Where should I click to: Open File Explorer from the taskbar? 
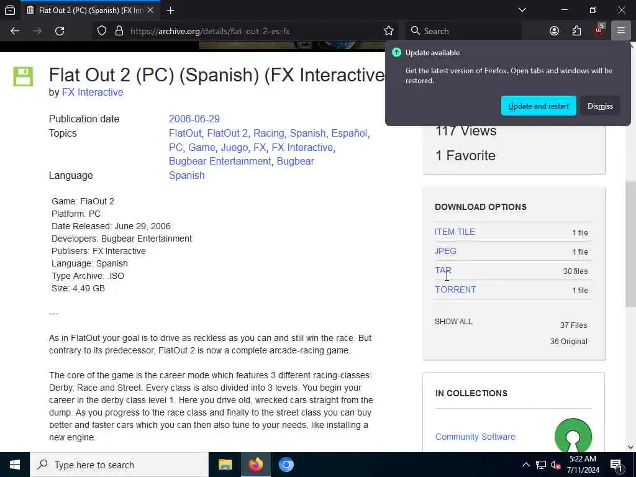[x=225, y=465]
